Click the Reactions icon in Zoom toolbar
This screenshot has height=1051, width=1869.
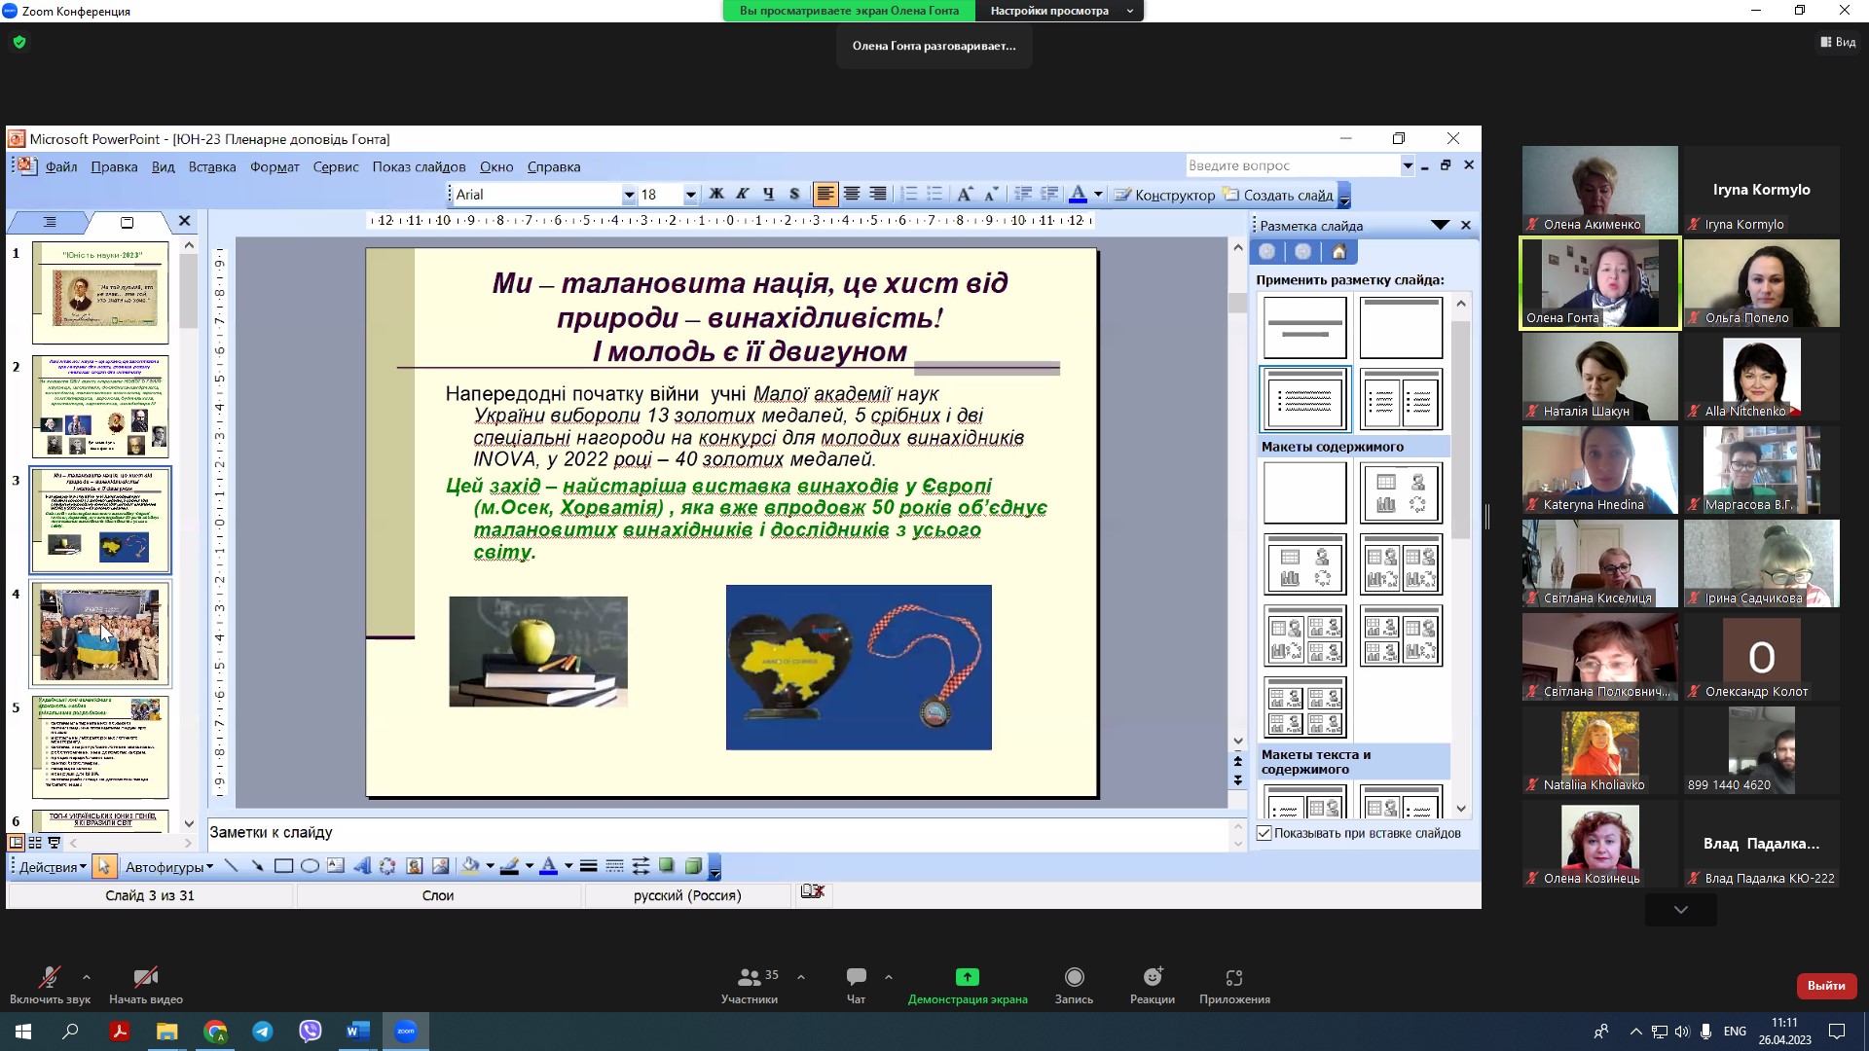click(x=1153, y=977)
